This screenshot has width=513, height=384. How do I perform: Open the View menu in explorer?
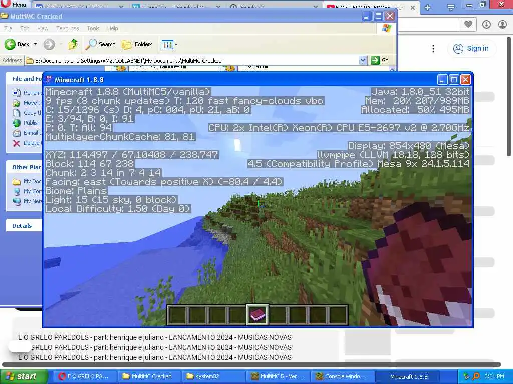click(43, 28)
